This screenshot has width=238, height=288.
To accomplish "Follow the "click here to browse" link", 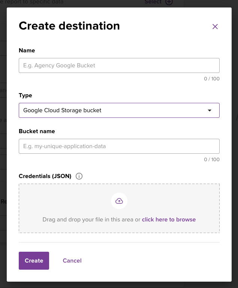I will point(169,220).
